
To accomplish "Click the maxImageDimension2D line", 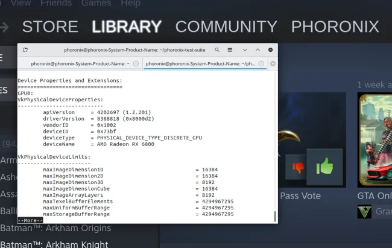I will [x=130, y=176].
